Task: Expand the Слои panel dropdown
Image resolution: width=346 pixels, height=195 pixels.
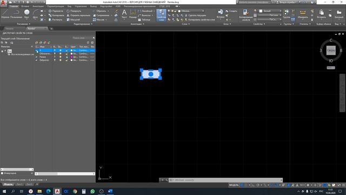Action: point(186,24)
